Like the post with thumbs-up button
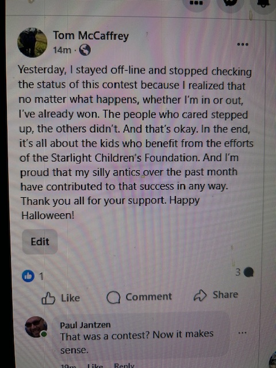The height and width of the screenshot is (368, 276). [61, 298]
